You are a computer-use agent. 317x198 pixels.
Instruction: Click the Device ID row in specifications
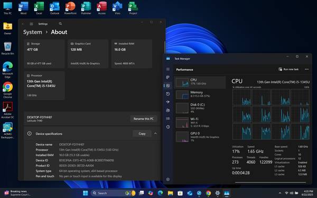pos(75,161)
